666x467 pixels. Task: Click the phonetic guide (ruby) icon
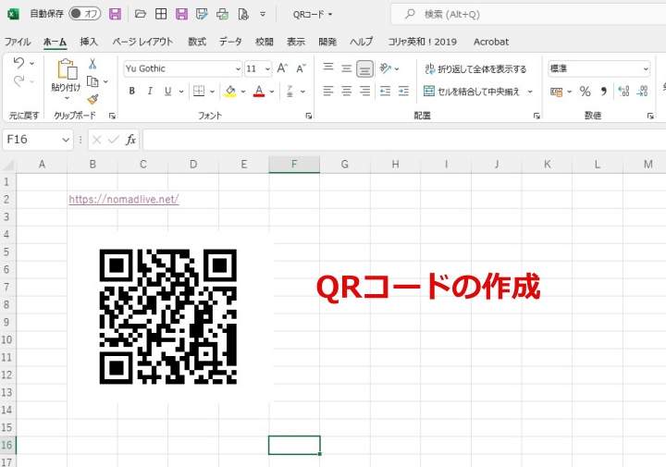point(290,91)
